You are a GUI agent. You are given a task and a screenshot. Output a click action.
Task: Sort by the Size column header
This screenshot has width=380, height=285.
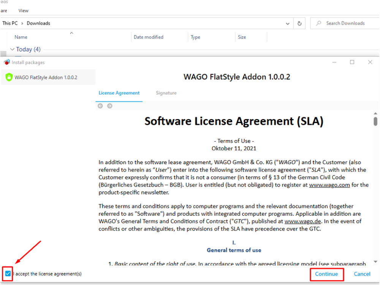[x=242, y=37]
